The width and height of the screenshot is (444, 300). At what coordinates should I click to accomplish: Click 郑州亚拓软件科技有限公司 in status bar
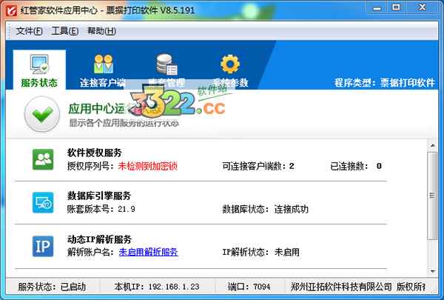(341, 287)
